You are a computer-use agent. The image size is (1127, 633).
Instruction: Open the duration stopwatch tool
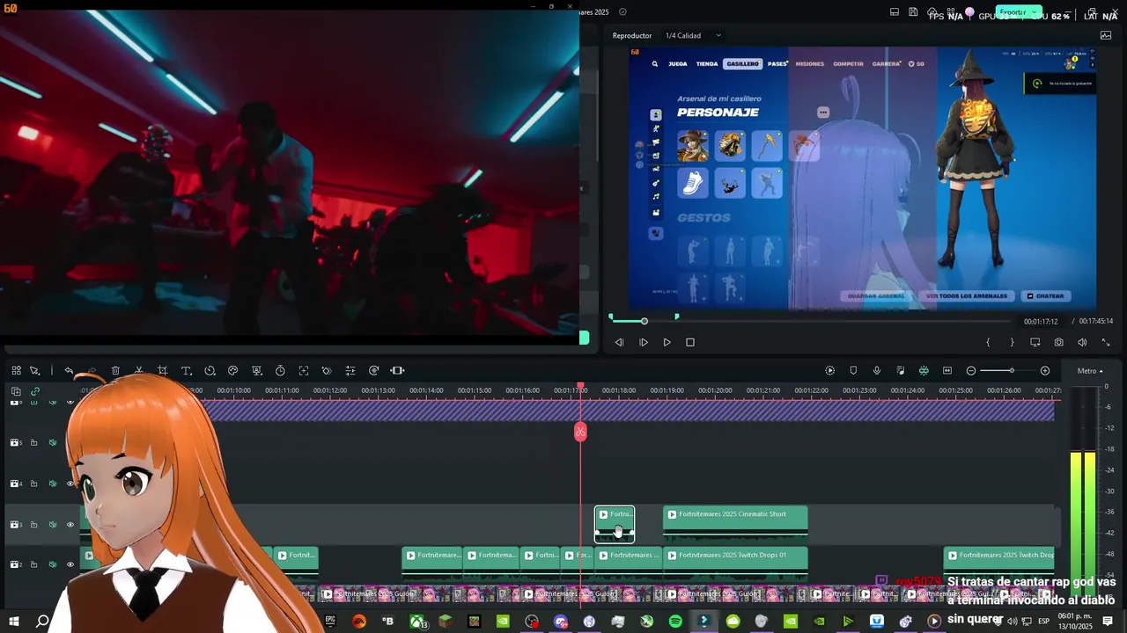click(x=280, y=371)
